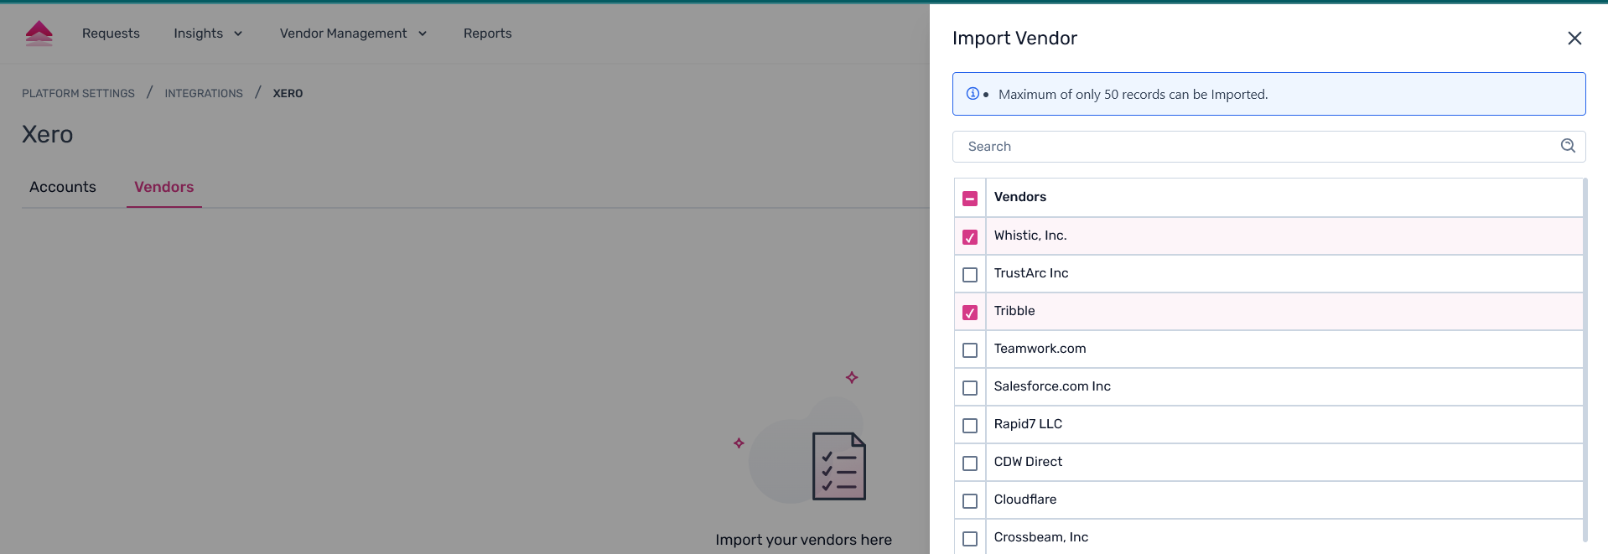Toggle the select-all Vendors checkbox

tap(970, 199)
